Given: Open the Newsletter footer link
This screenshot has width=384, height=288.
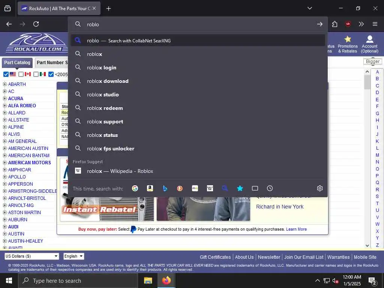Looking at the screenshot, I should point(269,257).
